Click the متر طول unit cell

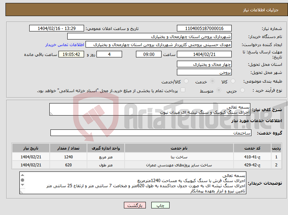pos(106,165)
